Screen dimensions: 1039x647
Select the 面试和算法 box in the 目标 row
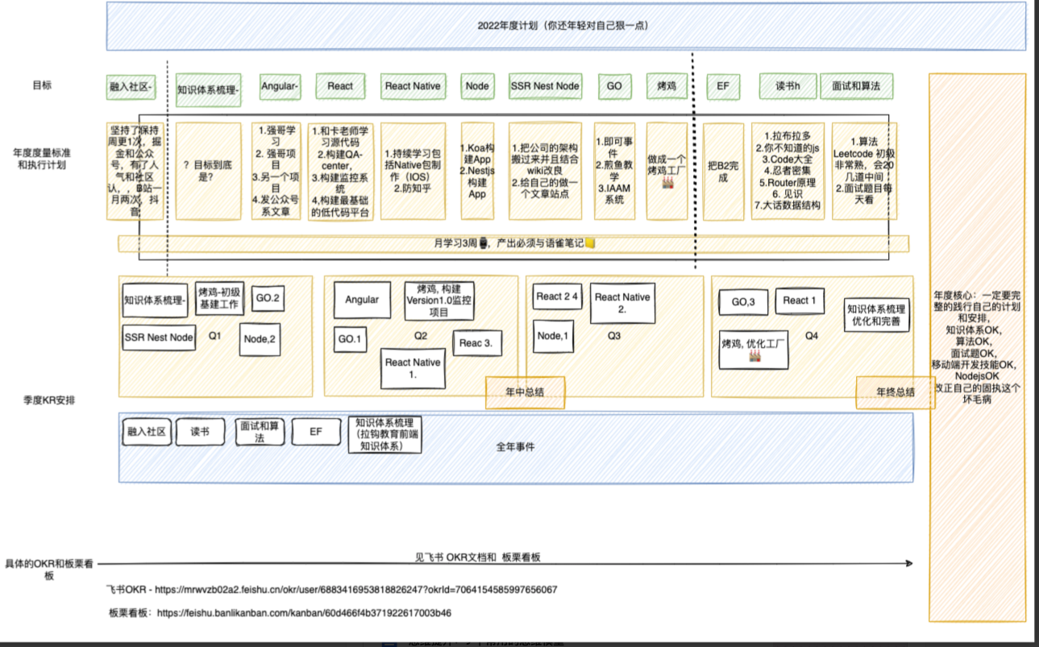(856, 86)
